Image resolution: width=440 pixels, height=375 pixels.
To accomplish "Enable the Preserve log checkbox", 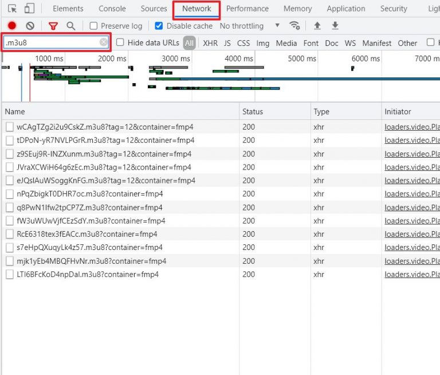I will point(93,26).
